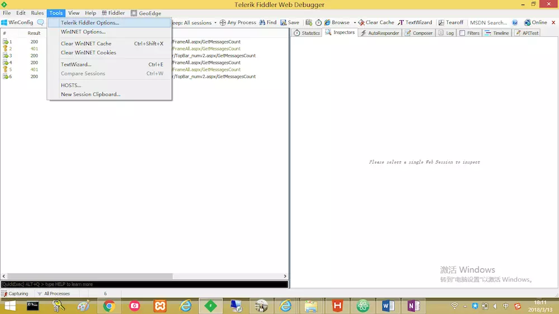Toggle Capturing in the status bar

(x=15, y=294)
